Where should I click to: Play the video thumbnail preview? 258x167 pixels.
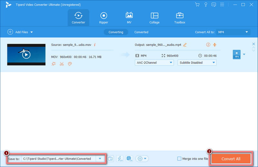click(26, 55)
